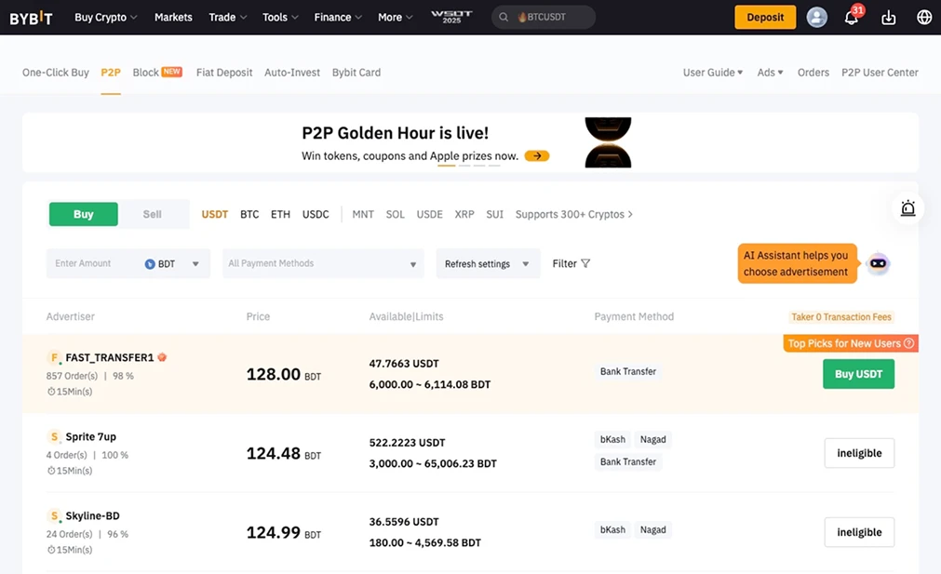This screenshot has height=574, width=941.
Task: Open the P2P User Center link
Action: pyautogui.click(x=880, y=73)
